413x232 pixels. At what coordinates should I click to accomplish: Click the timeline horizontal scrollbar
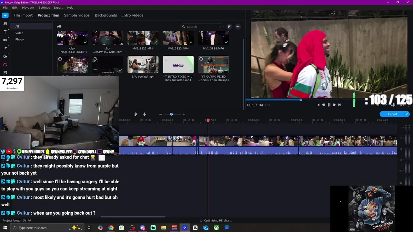133,217
